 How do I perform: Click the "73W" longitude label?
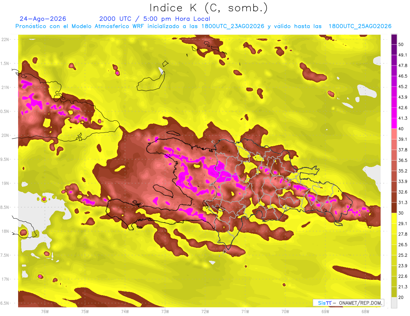pyautogui.click(x=165, y=312)
